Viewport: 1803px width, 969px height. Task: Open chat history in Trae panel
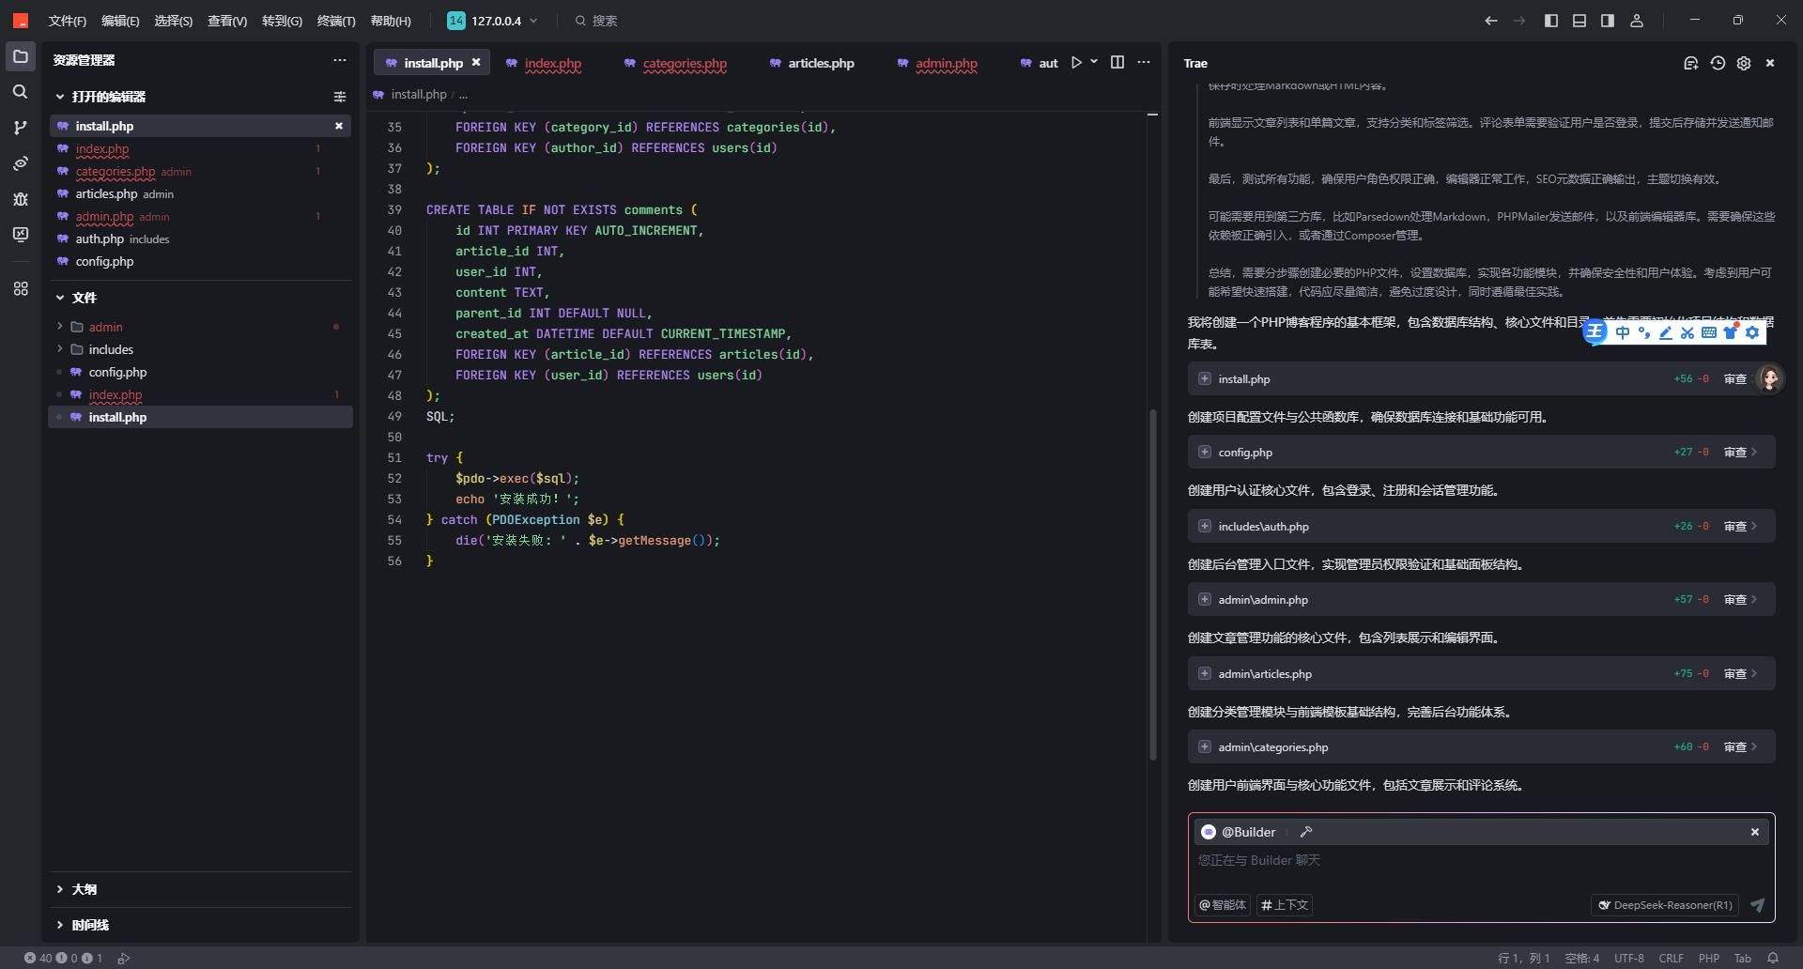[1718, 63]
